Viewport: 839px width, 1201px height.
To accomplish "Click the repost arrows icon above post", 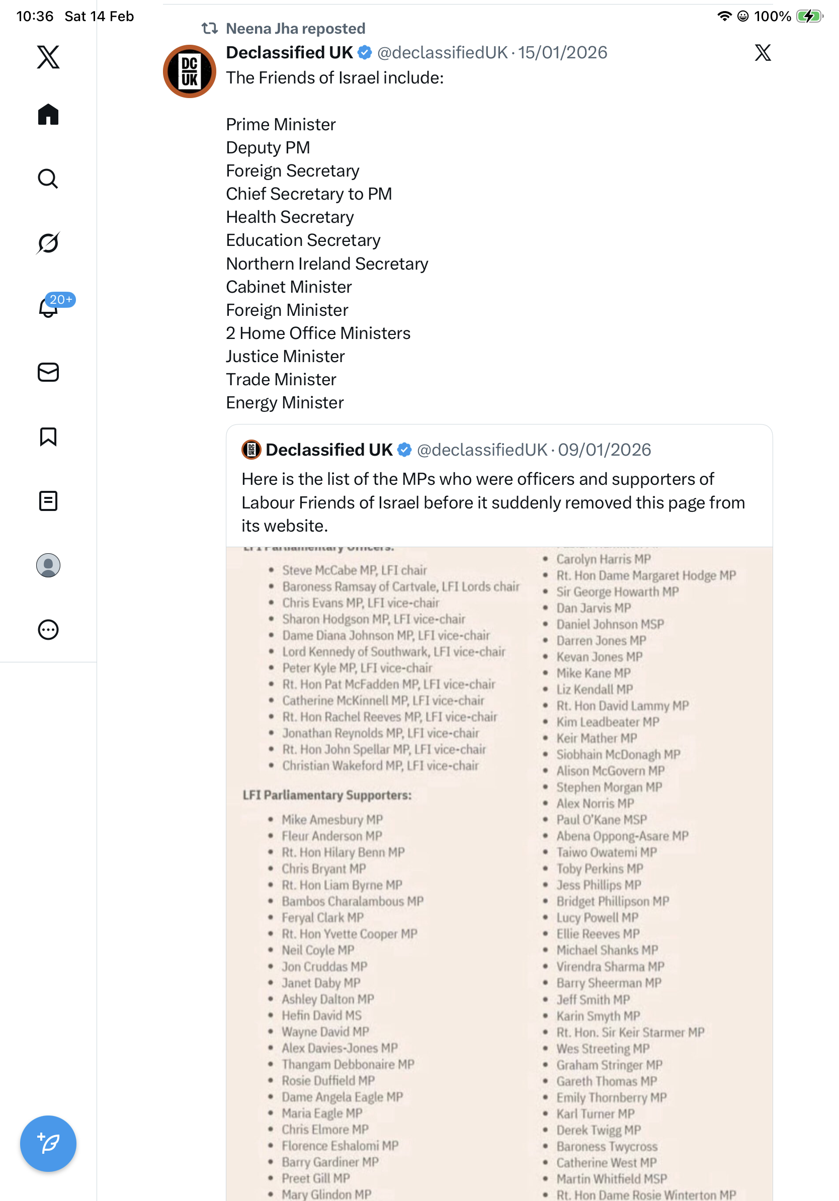I will click(210, 29).
